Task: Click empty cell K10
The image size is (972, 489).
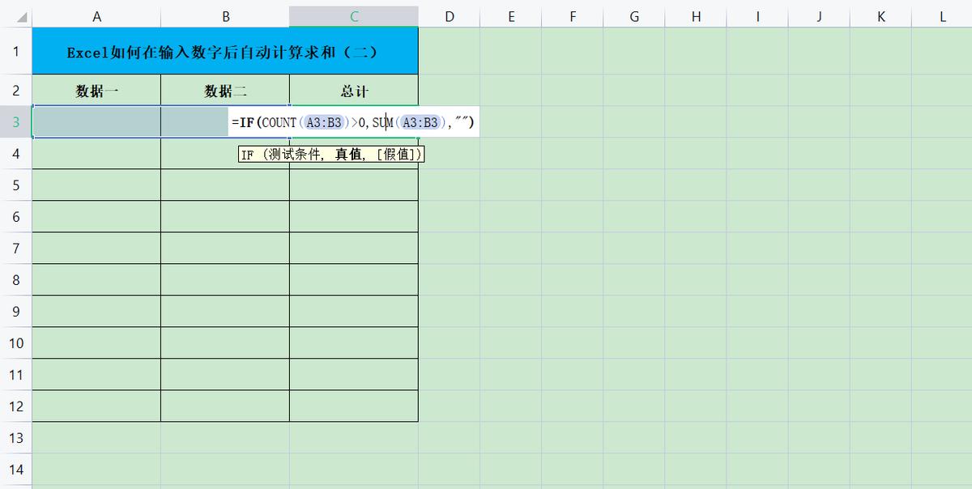Action: [x=880, y=342]
